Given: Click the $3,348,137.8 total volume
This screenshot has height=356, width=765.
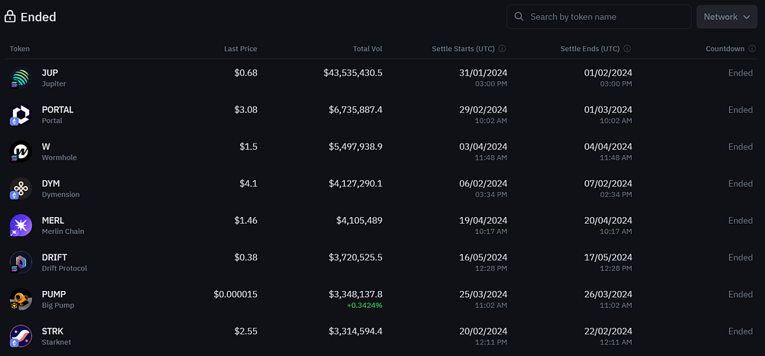Looking at the screenshot, I should (356, 295).
